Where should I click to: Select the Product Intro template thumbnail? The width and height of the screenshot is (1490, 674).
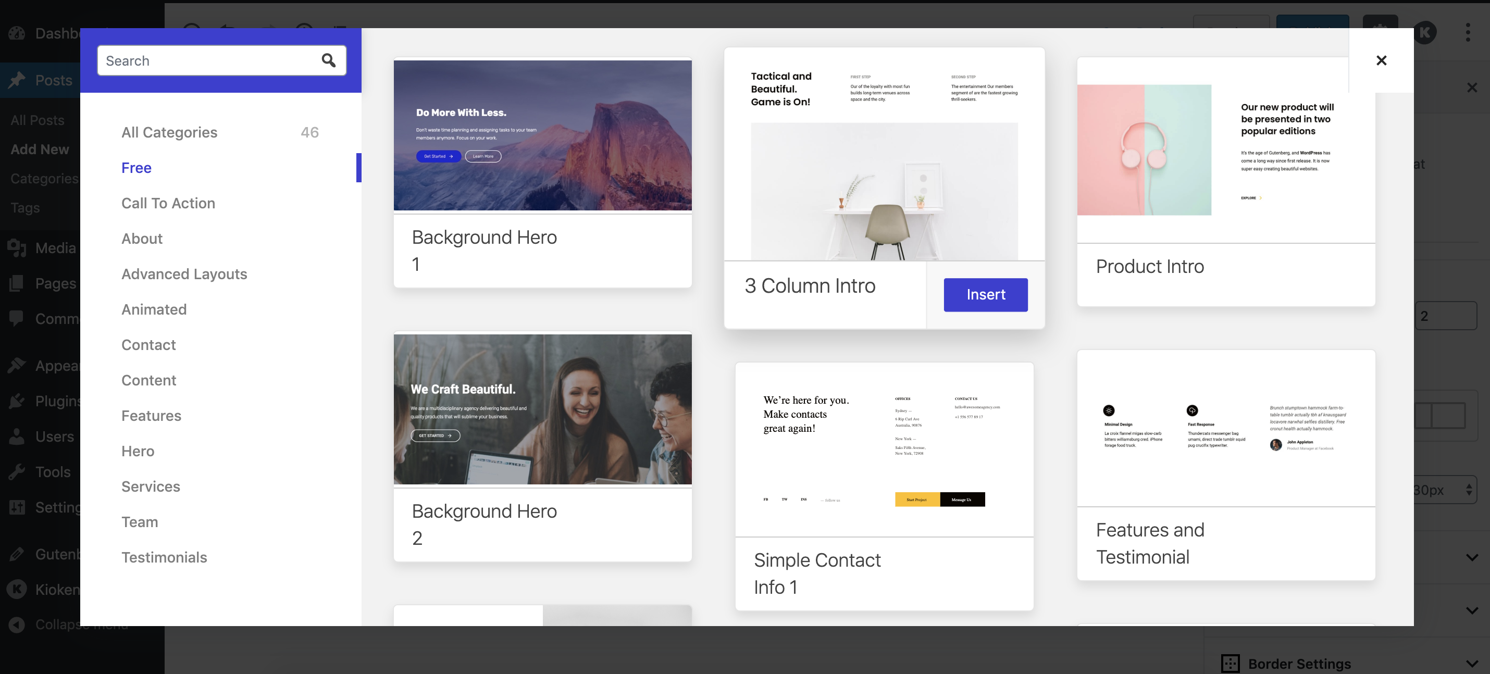tap(1225, 151)
